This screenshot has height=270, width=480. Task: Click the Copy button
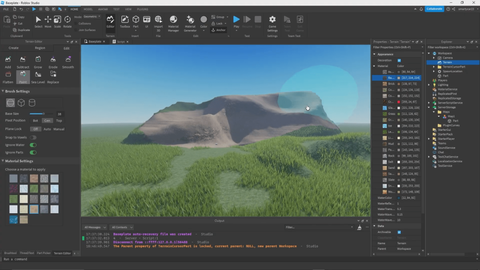tap(19, 17)
